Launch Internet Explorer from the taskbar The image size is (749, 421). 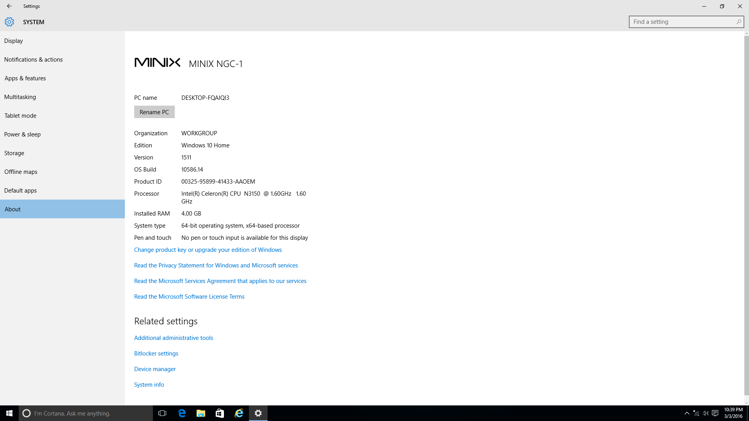click(x=239, y=413)
